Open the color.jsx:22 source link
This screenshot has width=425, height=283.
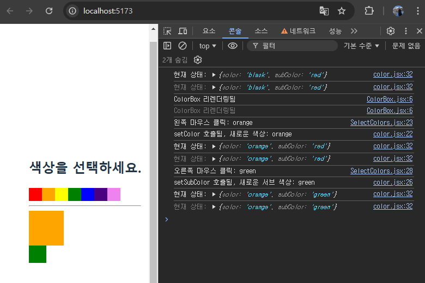(x=393, y=134)
